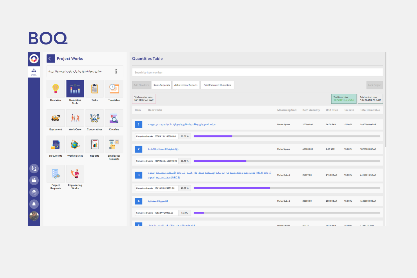Click total item value 6418581.25 SAR

pos(368,175)
